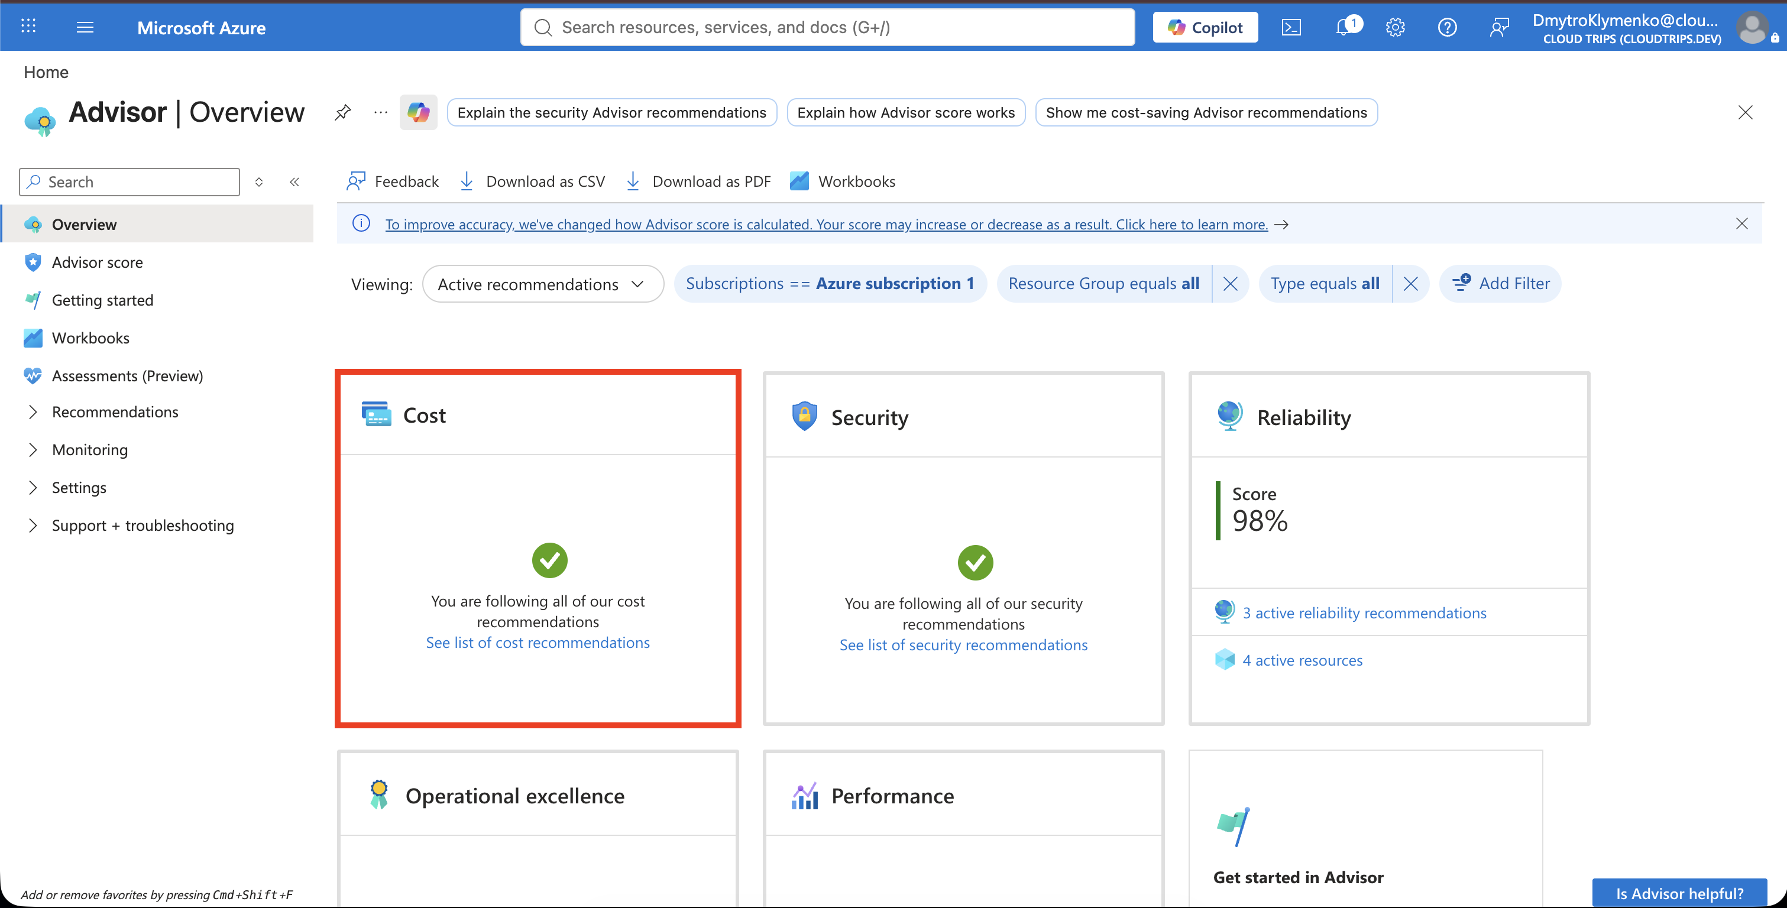Click Get started in Advisor heading
This screenshot has height=908, width=1787.
click(x=1298, y=877)
